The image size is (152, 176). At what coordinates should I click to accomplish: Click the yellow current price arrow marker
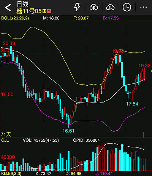[151, 71]
